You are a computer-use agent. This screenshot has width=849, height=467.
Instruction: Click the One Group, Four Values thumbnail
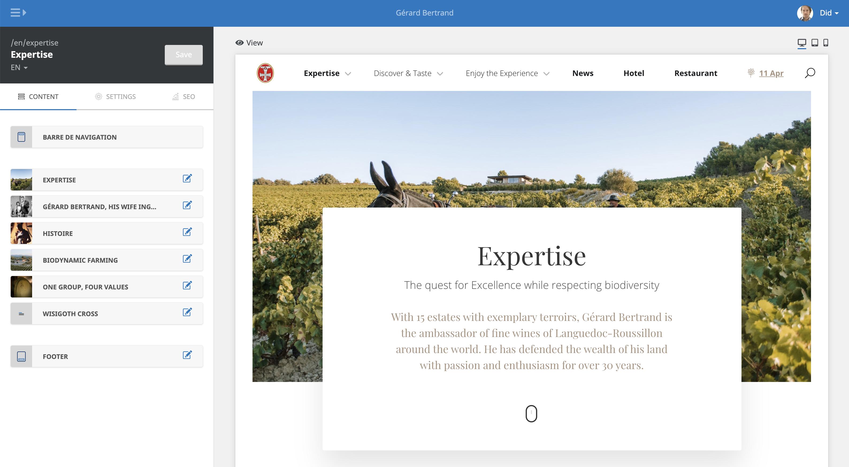[21, 287]
